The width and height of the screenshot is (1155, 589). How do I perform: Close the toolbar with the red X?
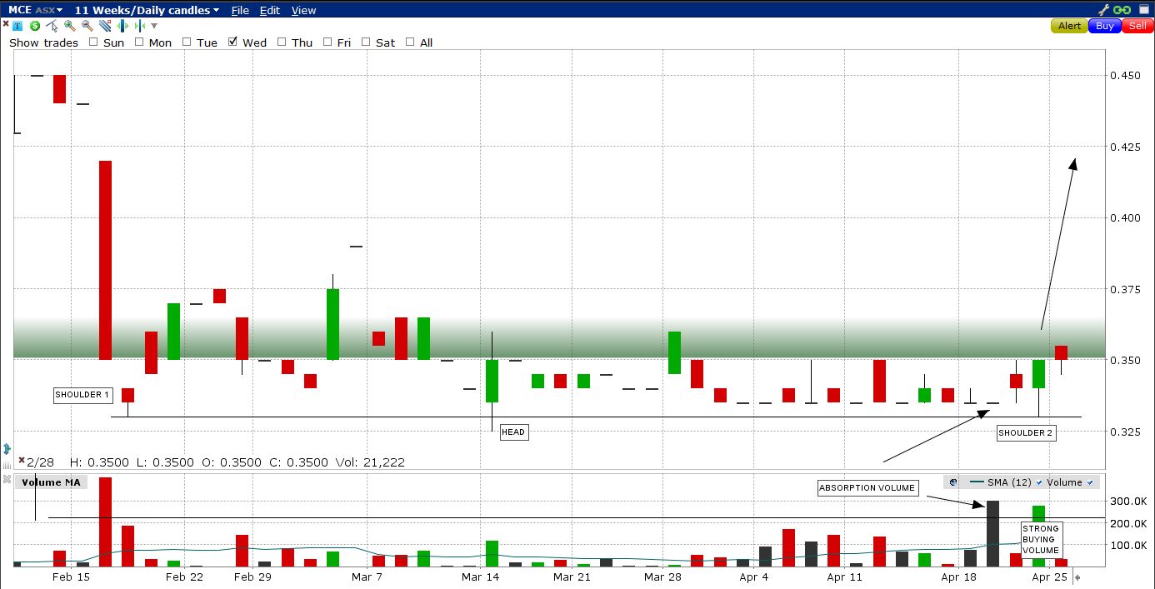coord(6,23)
